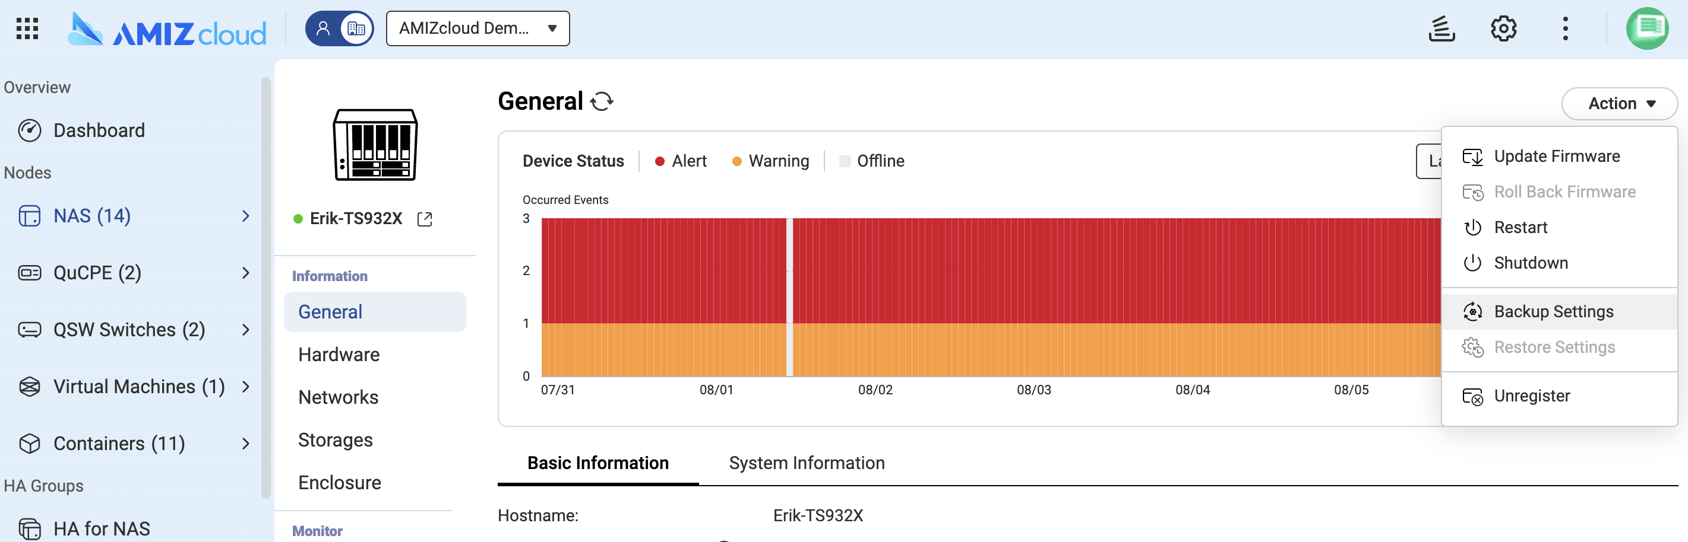Select Backup Settings from the Action menu
Screen dimensions: 1688x542
point(1553,311)
